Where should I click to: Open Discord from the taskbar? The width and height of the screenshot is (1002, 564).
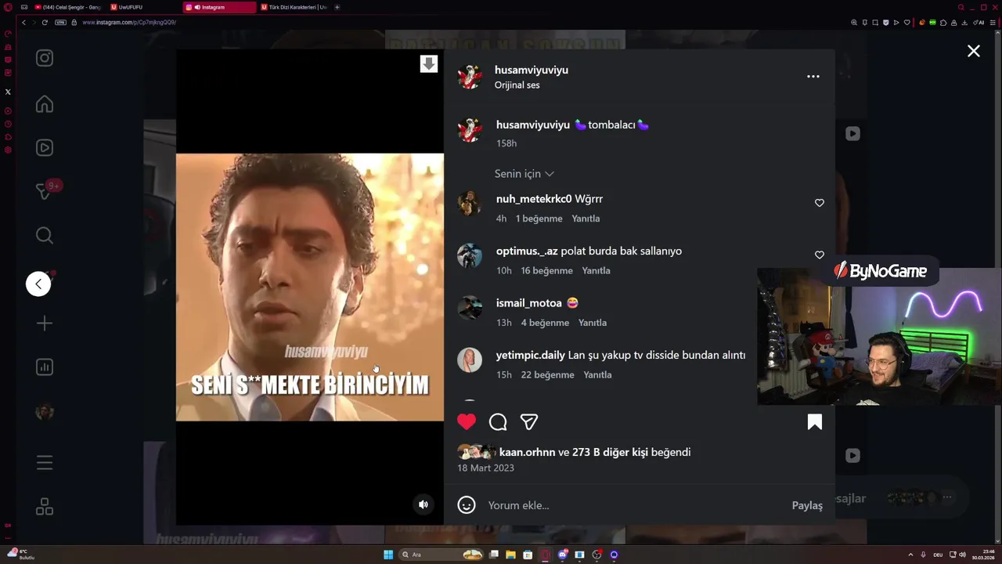[562, 555]
